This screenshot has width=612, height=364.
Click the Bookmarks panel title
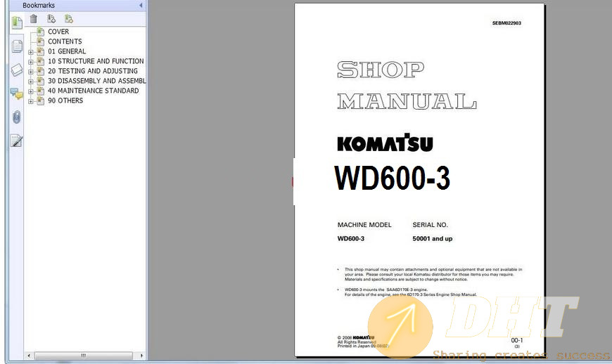point(38,6)
